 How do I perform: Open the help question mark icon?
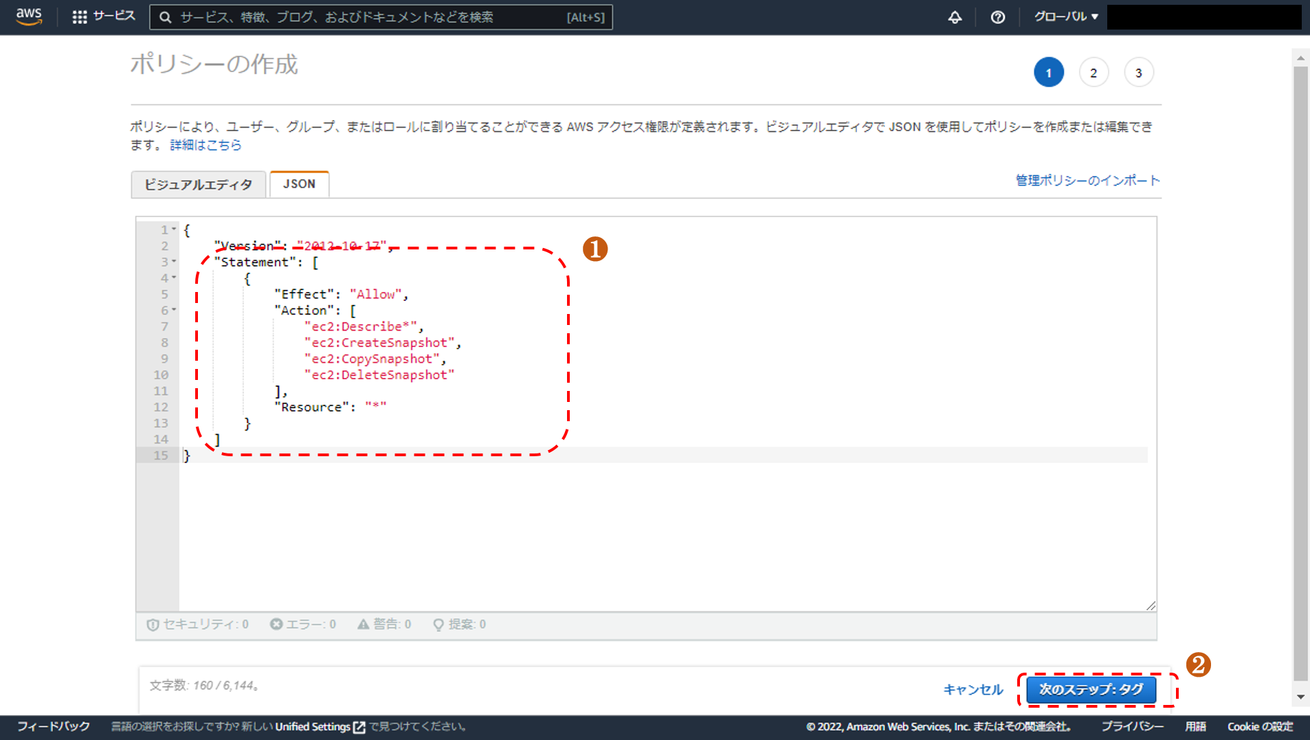coord(997,17)
